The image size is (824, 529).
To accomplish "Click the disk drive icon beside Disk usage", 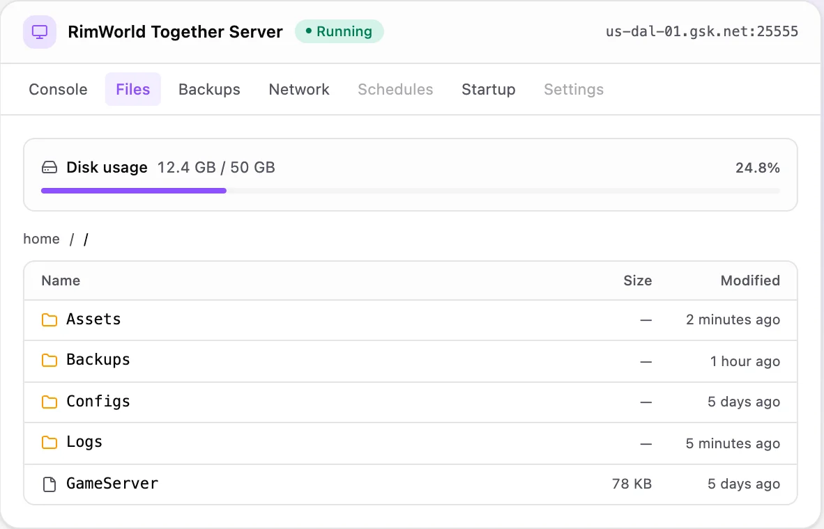I will click(49, 168).
